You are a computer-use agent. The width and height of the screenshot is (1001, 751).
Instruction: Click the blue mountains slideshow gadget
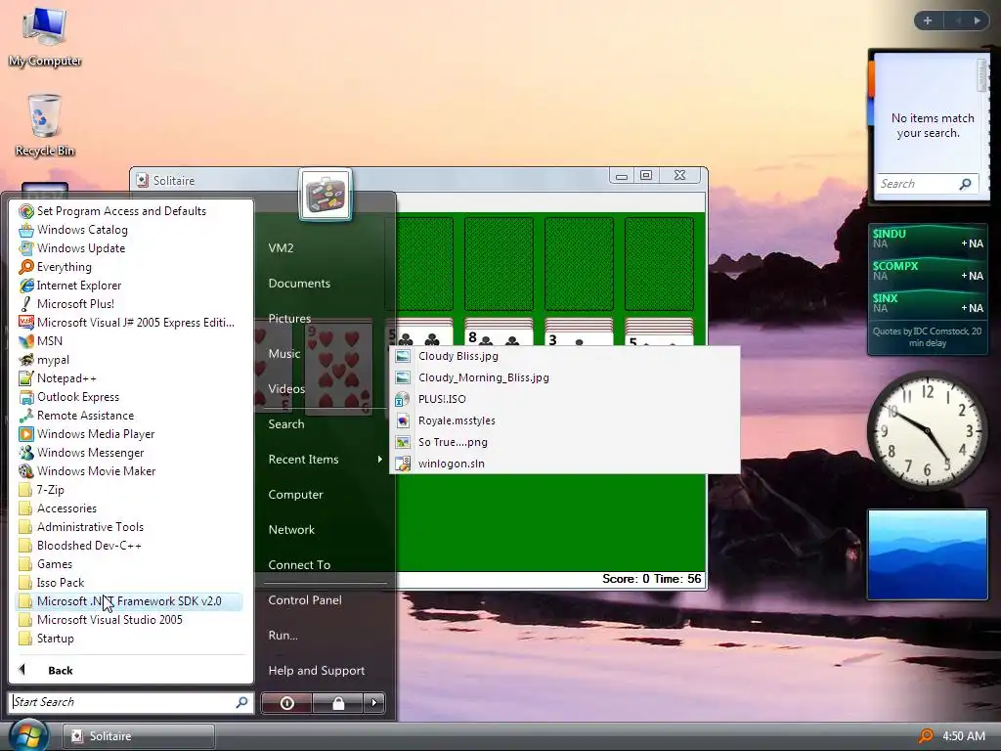point(928,554)
